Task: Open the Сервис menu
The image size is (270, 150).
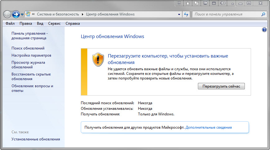Action: (54, 24)
